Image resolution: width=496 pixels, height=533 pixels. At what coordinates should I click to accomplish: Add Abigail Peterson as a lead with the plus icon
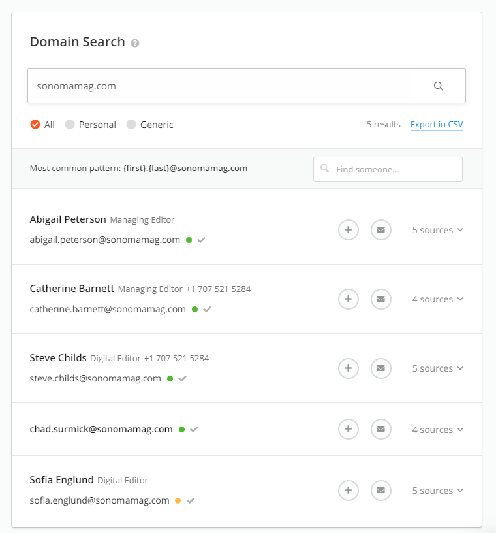tap(349, 230)
